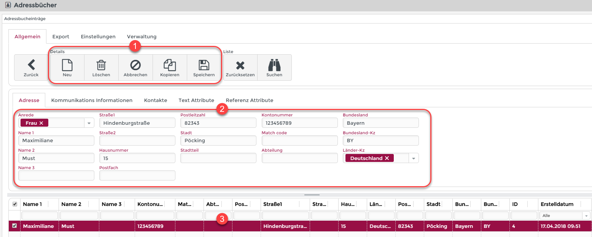Click the Straße1 field with Hindenburgstraße
This screenshot has height=237, width=592.
(x=137, y=123)
